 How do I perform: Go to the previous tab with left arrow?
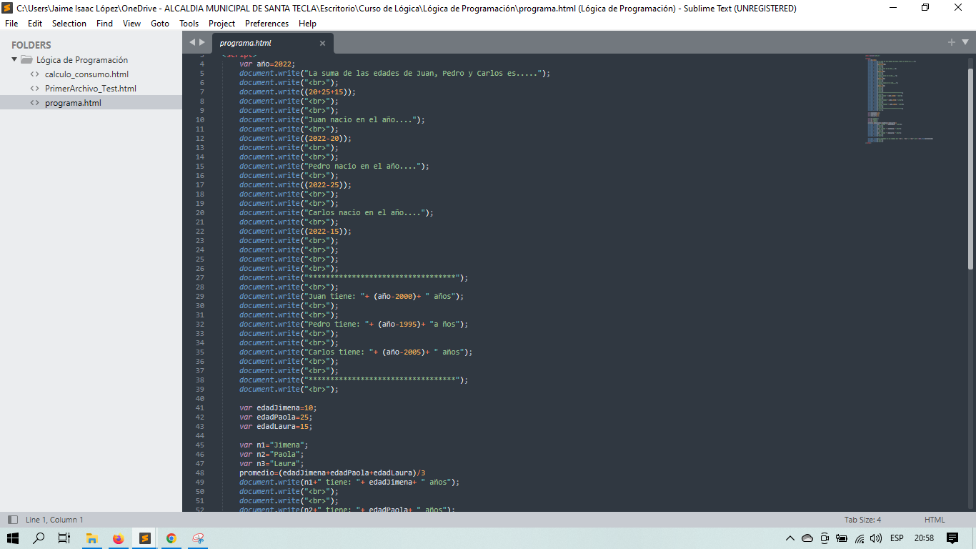tap(191, 43)
